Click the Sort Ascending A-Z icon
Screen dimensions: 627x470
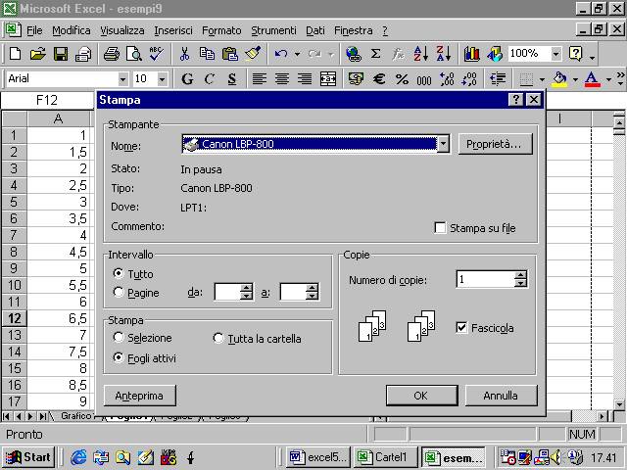(420, 54)
